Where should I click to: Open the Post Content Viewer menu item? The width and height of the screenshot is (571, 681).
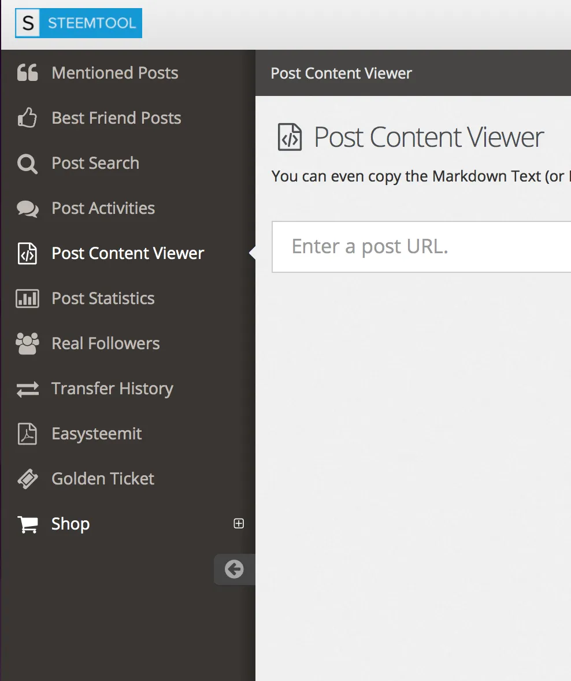[128, 253]
